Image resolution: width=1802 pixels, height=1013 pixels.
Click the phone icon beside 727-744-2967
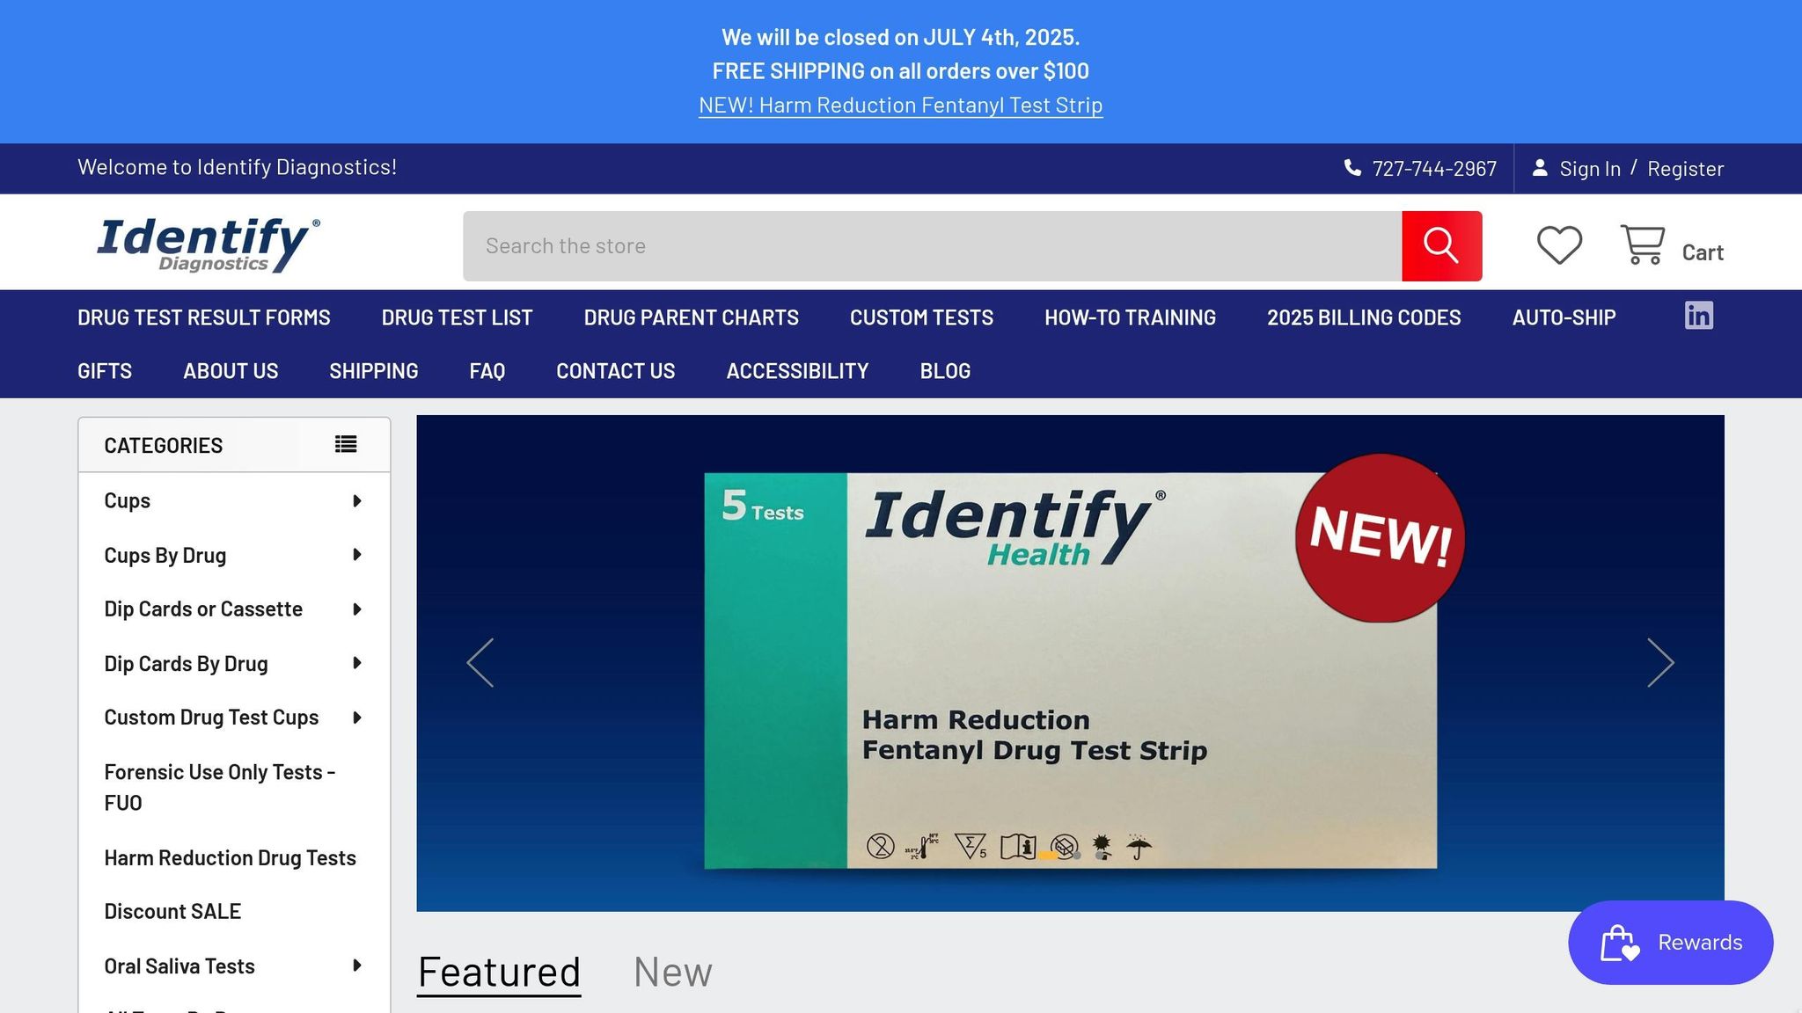pyautogui.click(x=1352, y=167)
